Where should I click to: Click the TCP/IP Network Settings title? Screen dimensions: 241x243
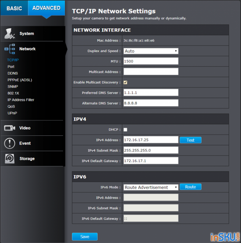[114, 11]
